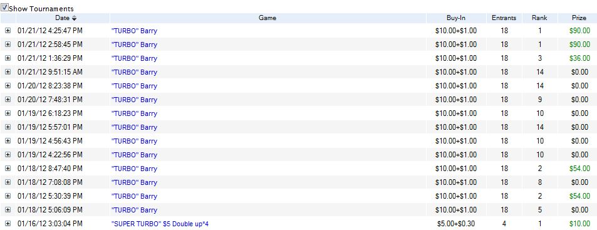Click the Rank column header

coord(540,18)
